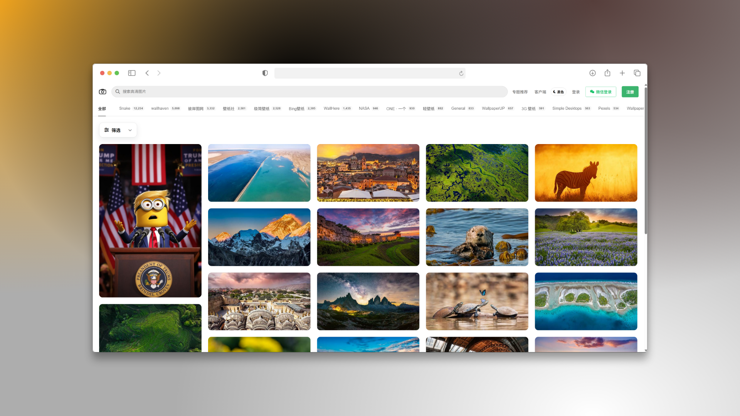This screenshot has height=416, width=740.
Task: Select the WallpaperUP tab
Action: [x=498, y=109]
